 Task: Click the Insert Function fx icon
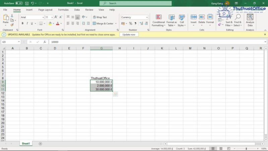point(45,42)
